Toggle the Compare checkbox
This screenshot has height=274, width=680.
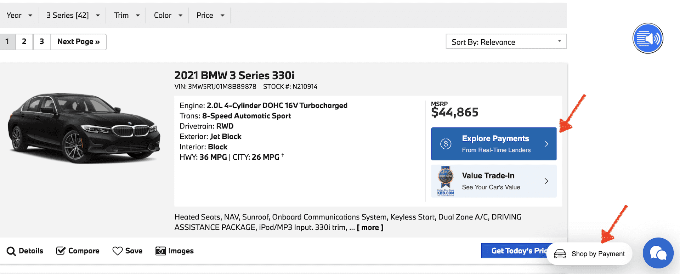point(61,251)
